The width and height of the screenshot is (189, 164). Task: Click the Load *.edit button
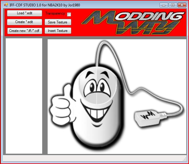(25, 13)
